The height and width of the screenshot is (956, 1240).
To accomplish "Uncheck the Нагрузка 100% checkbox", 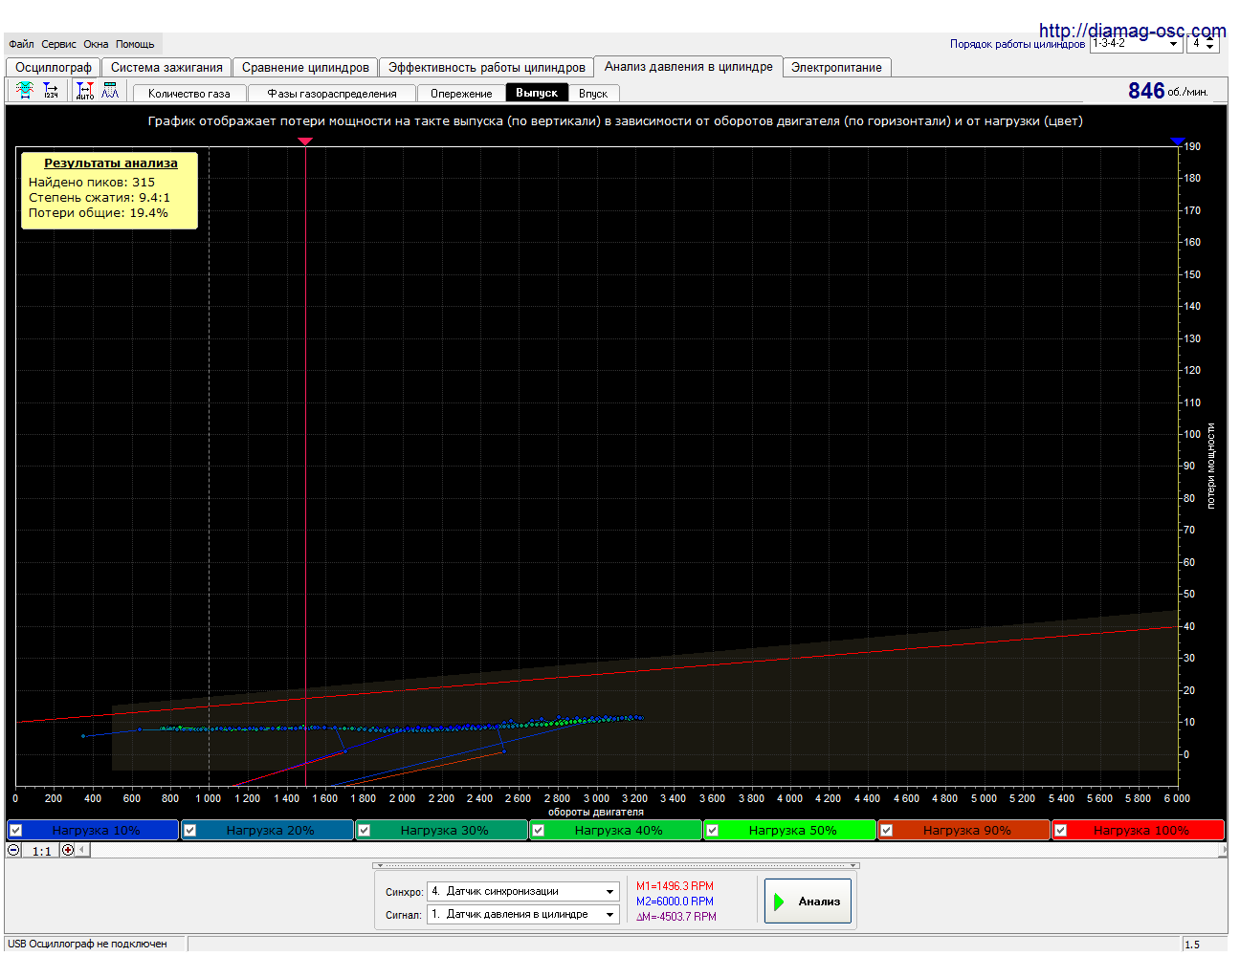I will (x=1061, y=830).
